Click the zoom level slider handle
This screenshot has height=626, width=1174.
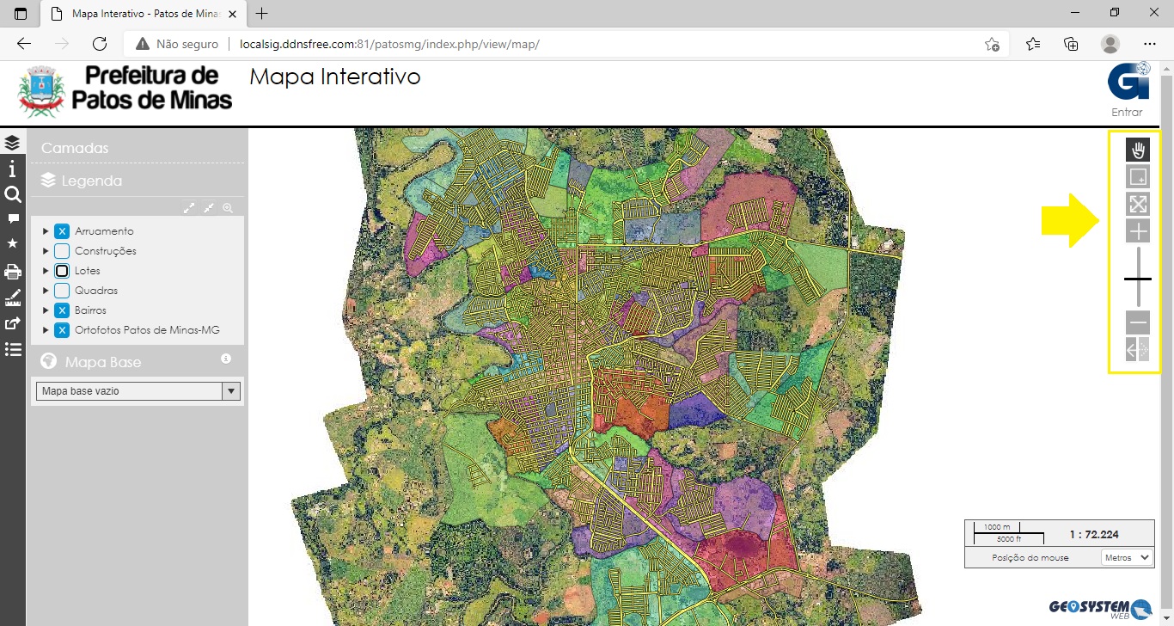[1138, 279]
